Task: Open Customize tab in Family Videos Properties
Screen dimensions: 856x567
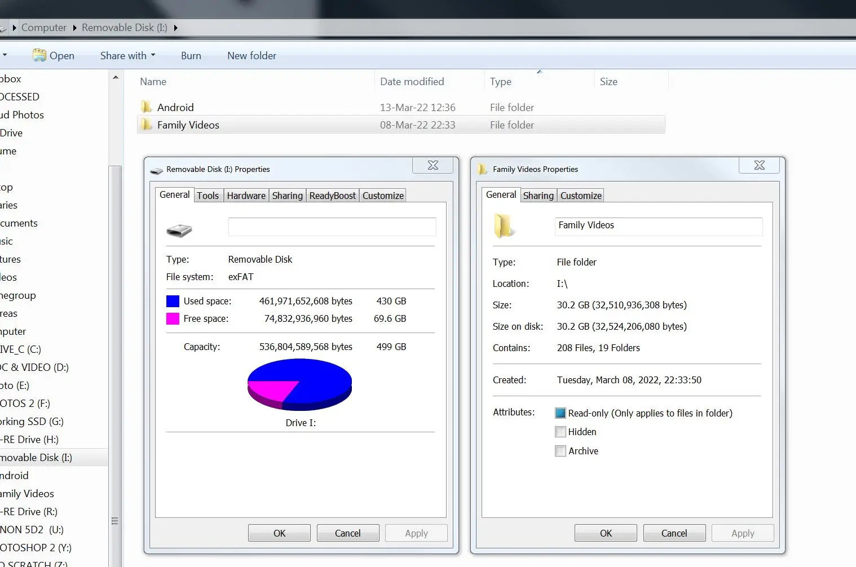Action: 581,196
